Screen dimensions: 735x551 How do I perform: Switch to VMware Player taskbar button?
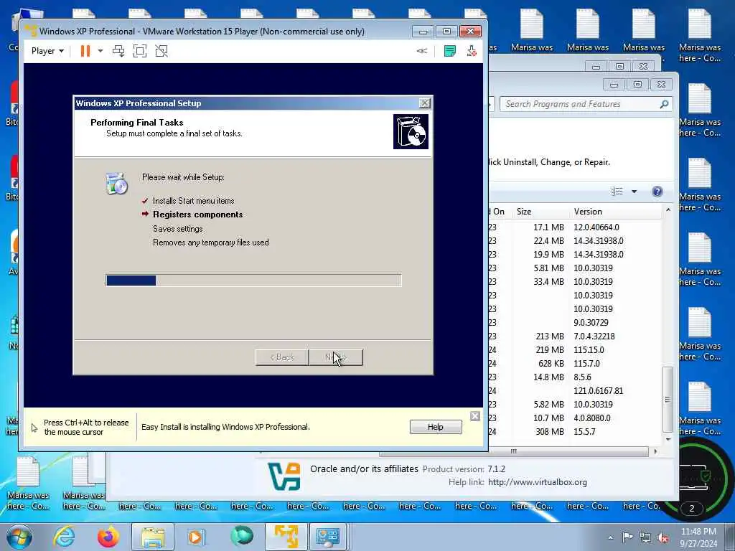coord(286,537)
